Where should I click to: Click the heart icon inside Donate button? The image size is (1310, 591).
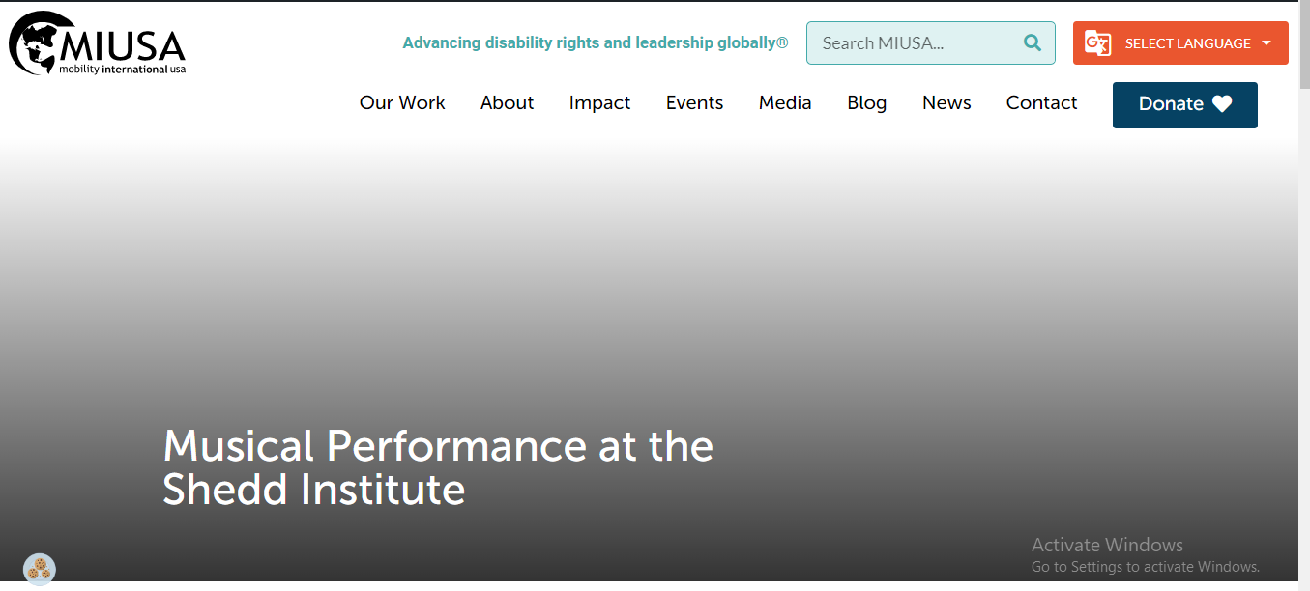click(x=1223, y=104)
